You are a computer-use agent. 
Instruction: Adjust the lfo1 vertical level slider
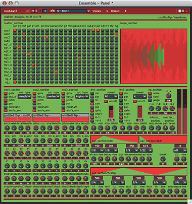[x=111, y=111]
